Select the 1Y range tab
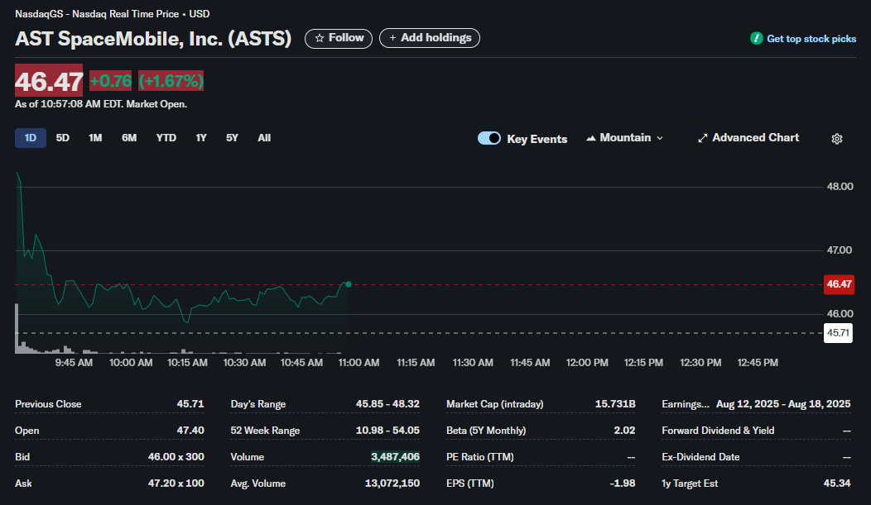 click(x=201, y=138)
